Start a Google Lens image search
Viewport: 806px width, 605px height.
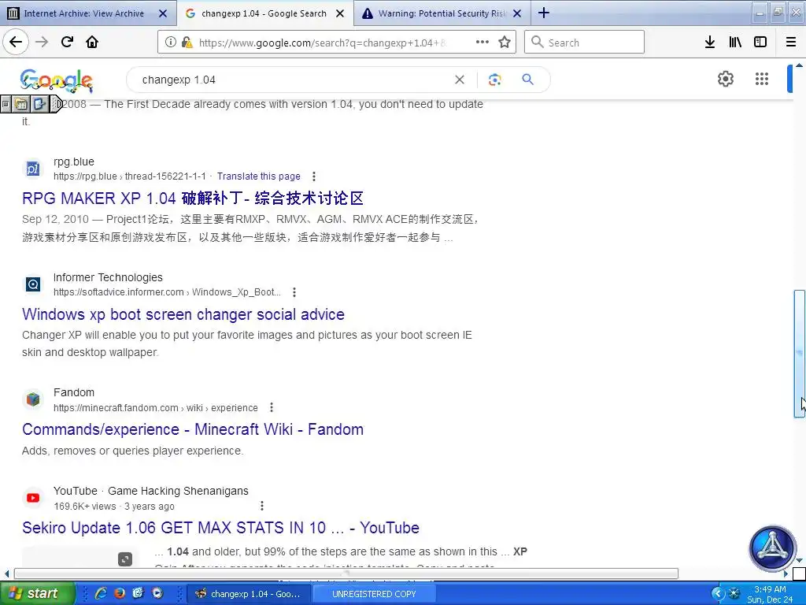point(494,80)
